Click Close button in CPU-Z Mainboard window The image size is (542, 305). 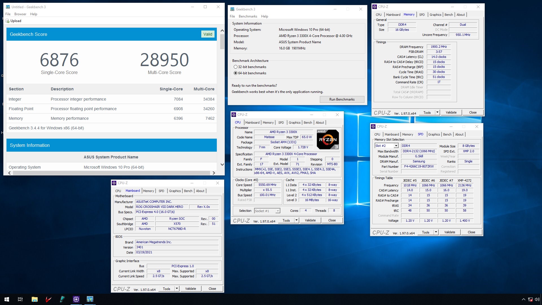point(212,289)
